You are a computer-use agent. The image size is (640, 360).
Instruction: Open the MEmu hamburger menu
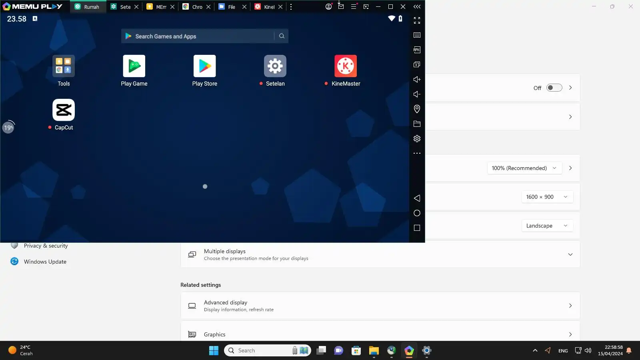(354, 7)
